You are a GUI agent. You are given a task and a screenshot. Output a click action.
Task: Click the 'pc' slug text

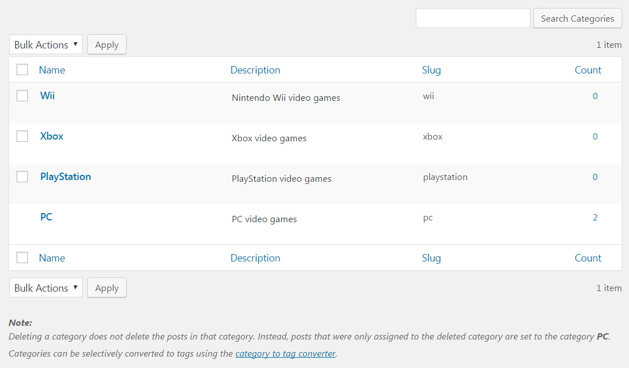[428, 218]
